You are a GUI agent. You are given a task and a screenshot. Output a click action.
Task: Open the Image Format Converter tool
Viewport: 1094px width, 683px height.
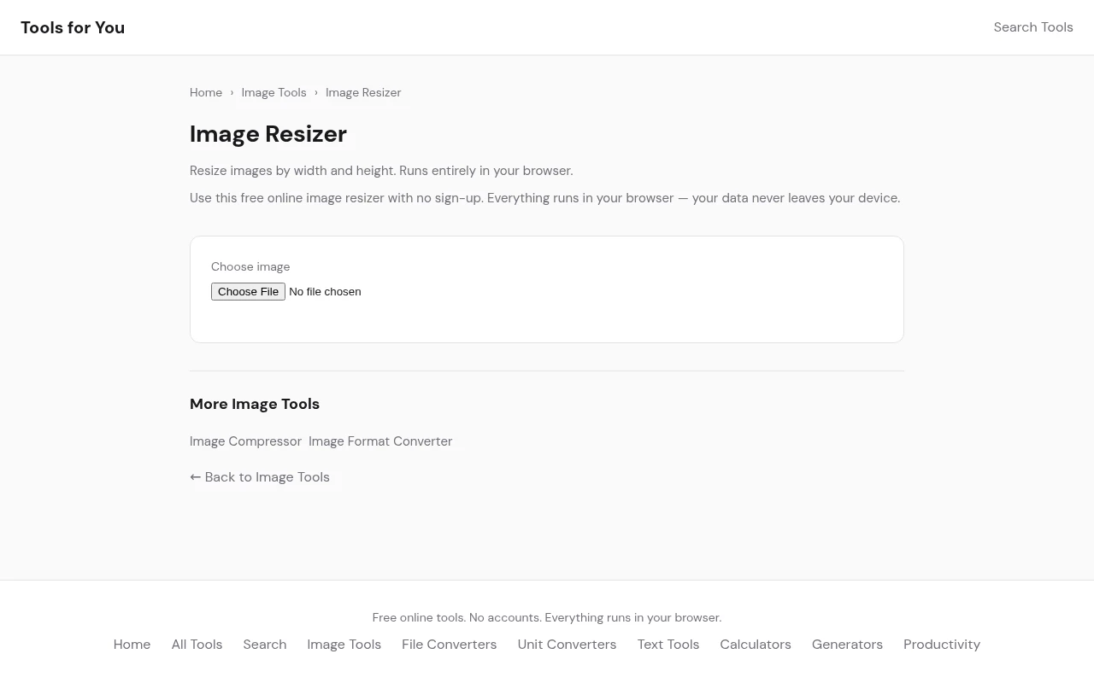pyautogui.click(x=380, y=441)
